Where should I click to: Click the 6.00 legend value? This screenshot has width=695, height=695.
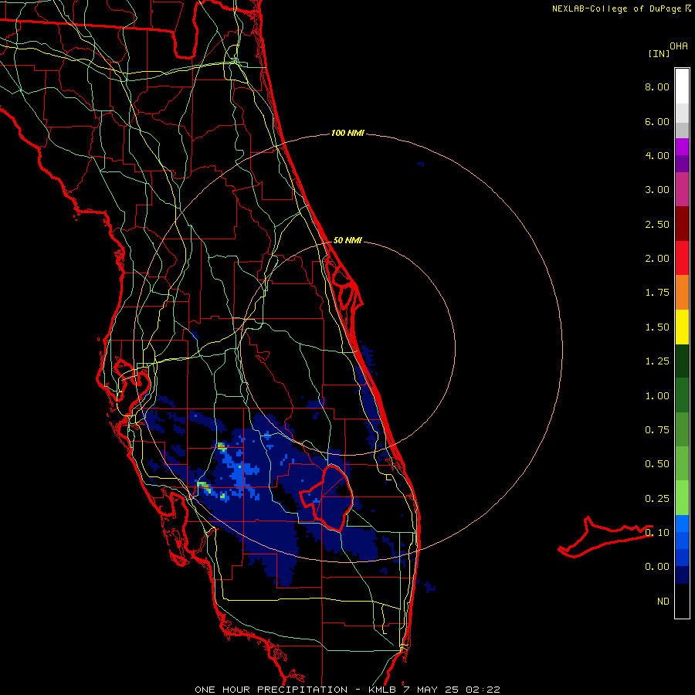click(657, 121)
